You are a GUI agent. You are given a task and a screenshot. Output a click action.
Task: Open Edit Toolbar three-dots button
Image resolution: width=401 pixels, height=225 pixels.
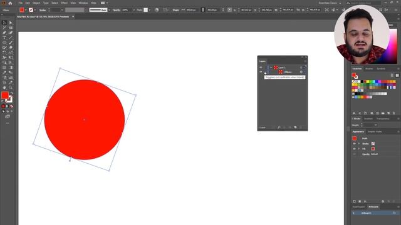(x=8, y=123)
